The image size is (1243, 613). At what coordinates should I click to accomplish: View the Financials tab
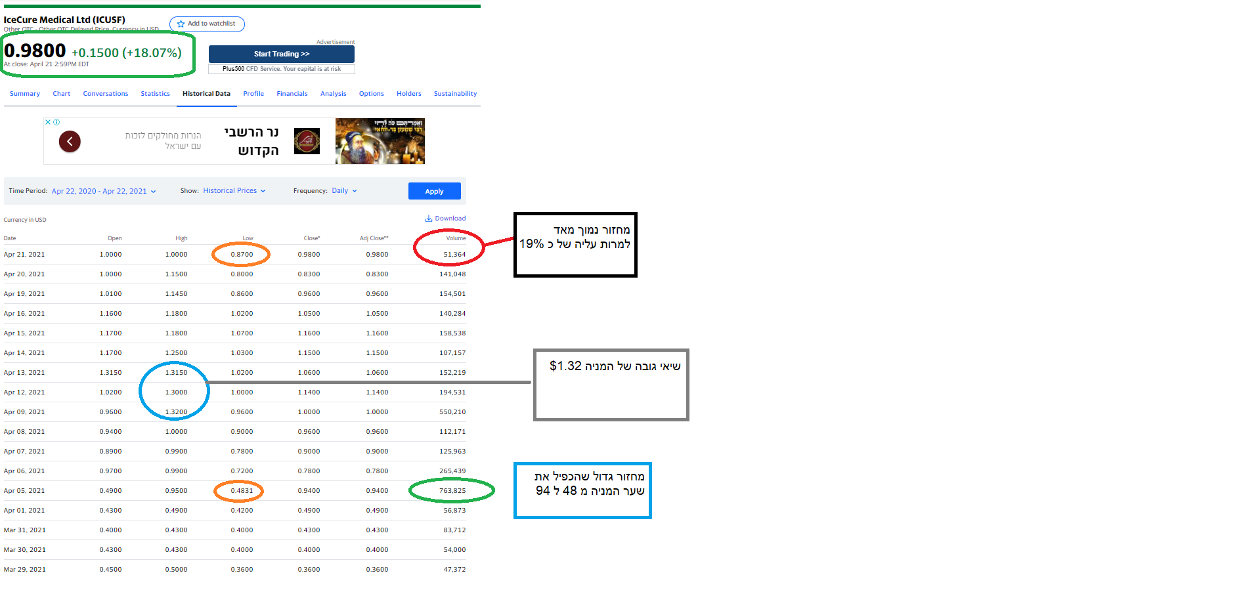[292, 94]
